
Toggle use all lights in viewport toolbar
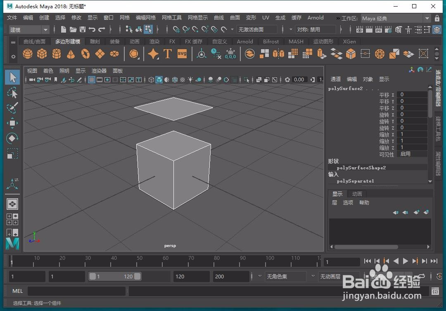coord(190,80)
